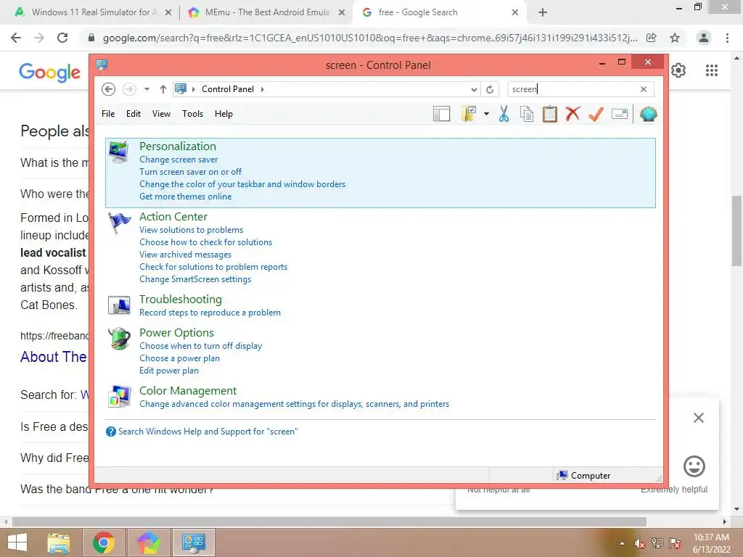Click Turn screen saver on or off
Image resolution: width=743 pixels, height=557 pixels.
tap(191, 172)
